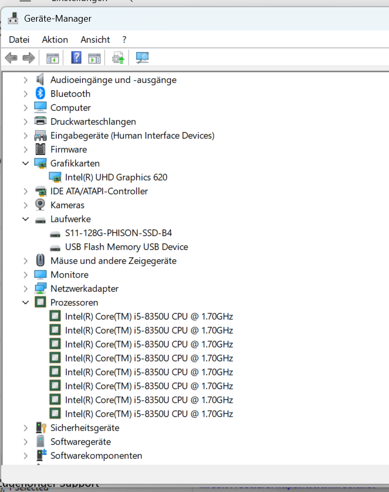Click the Softwarekomponenten puzzle icon
The width and height of the screenshot is (389, 492).
point(41,455)
